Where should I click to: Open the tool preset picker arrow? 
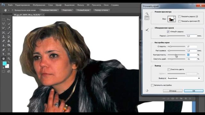(x=9, y=10)
